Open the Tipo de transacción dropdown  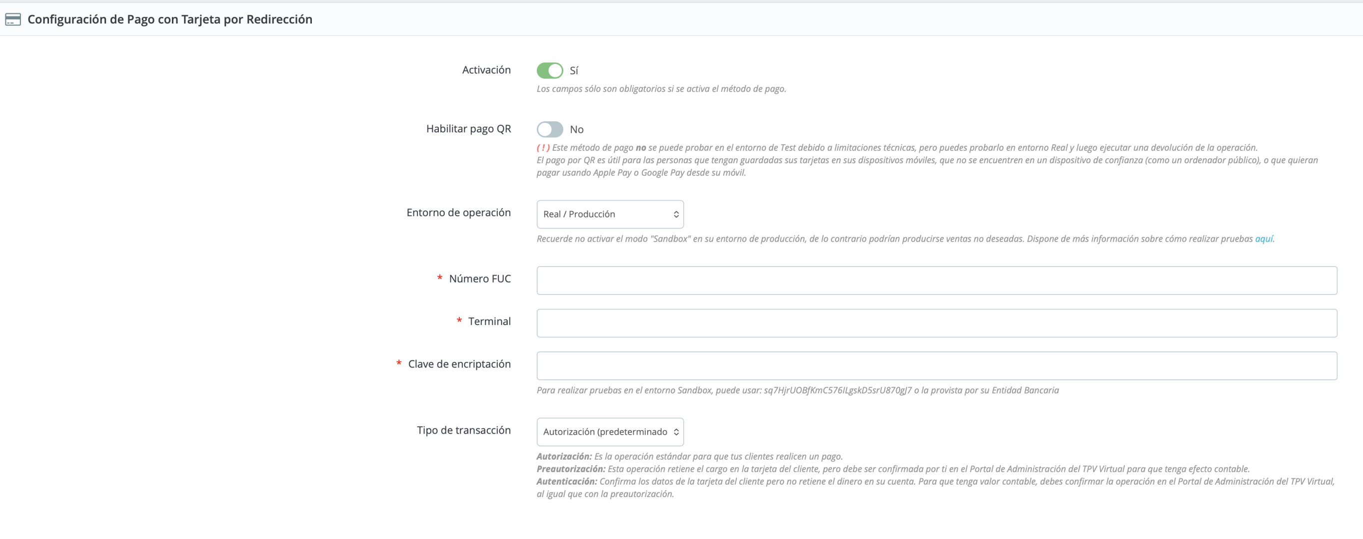point(610,432)
